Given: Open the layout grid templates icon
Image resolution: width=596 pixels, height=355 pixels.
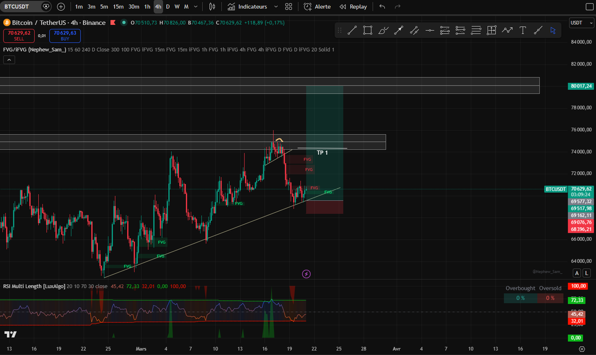Looking at the screenshot, I should (x=289, y=6).
